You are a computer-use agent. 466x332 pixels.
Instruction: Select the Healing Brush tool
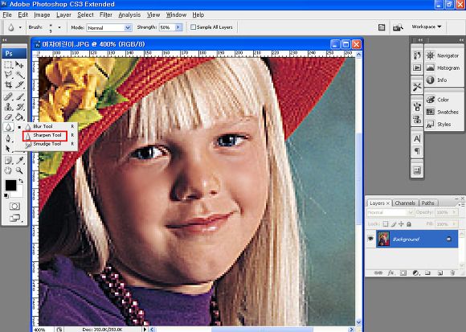(x=8, y=96)
